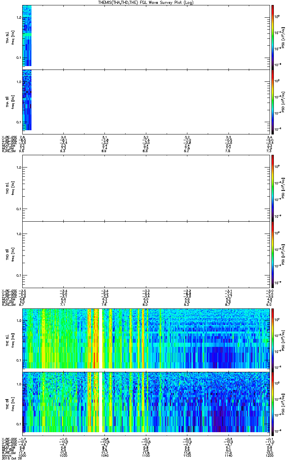Click the colorbar beside THD B-parallel panel

click(x=272, y=254)
